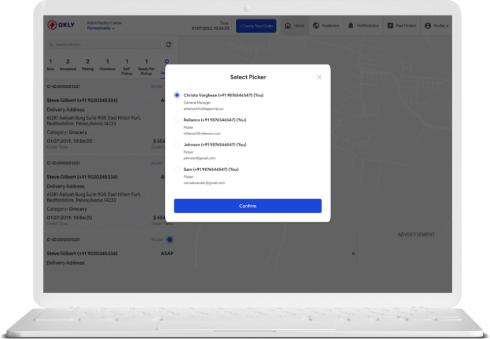Click the 01:07:2022, 10:56:20 time value

[x=210, y=28]
